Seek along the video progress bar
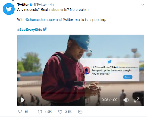Screen dimensions: 147x117 pos(81,93)
